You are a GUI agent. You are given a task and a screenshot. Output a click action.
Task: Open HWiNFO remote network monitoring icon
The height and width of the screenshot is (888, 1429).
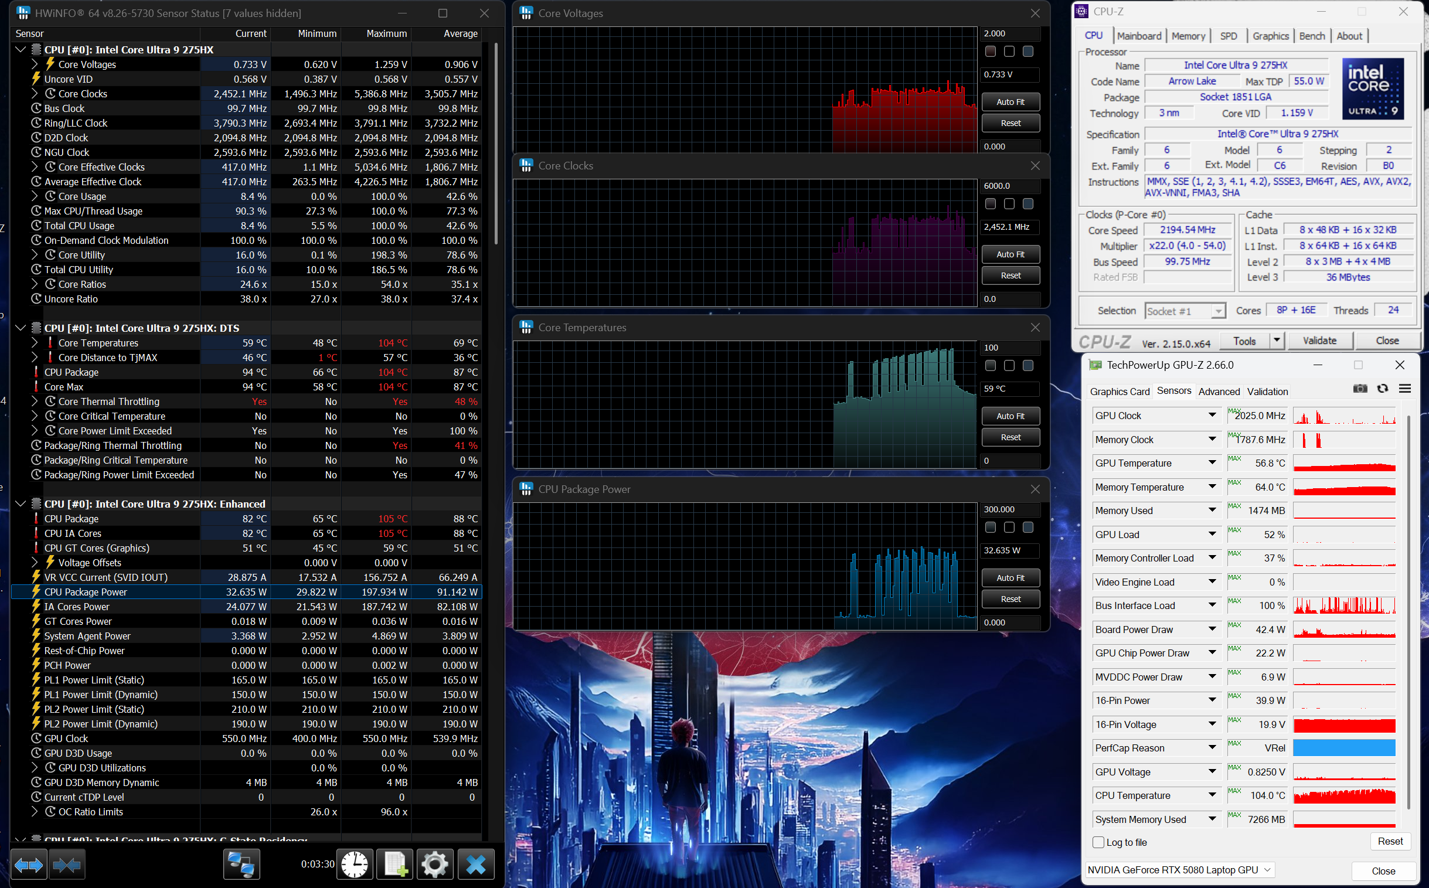pyautogui.click(x=241, y=865)
